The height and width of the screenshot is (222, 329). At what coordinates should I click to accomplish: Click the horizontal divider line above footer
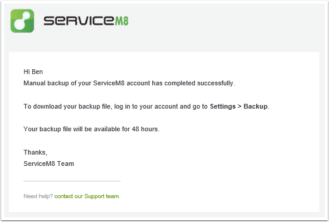pos(72,181)
